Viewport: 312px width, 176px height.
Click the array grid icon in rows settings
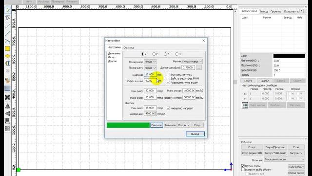tap(245, 105)
